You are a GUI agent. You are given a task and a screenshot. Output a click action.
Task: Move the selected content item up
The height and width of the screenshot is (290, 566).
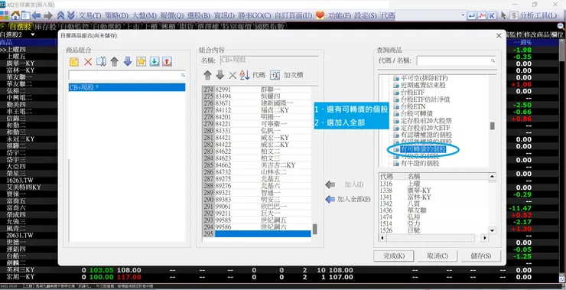[x=207, y=75]
